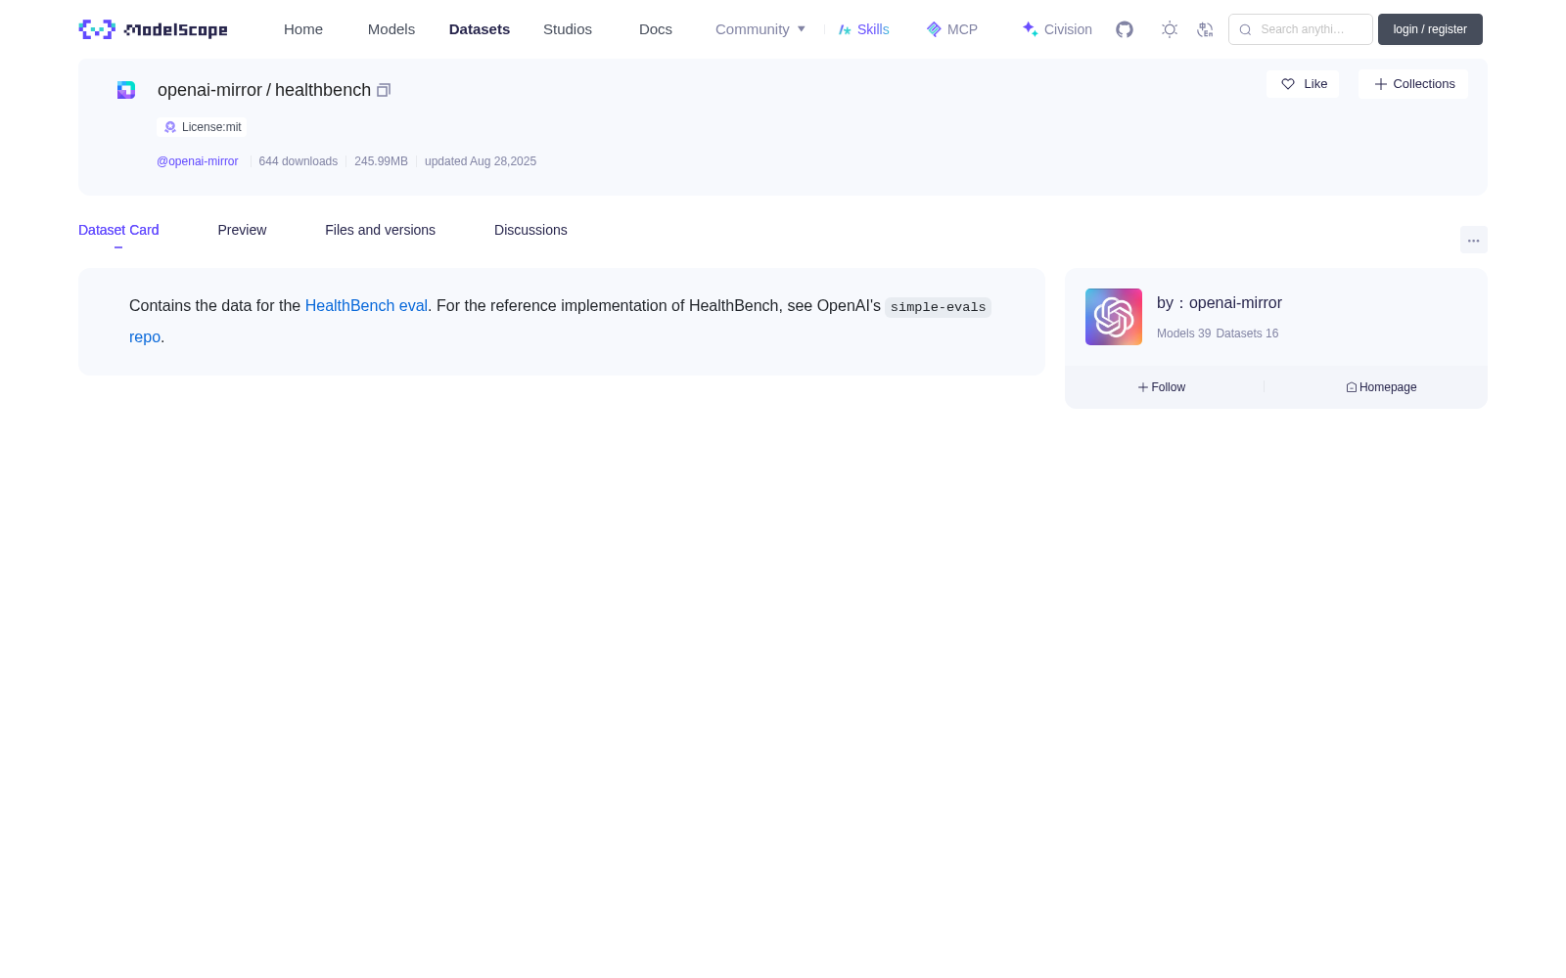Open the @openai-mirror owner link
1566x978 pixels.
[x=198, y=161]
